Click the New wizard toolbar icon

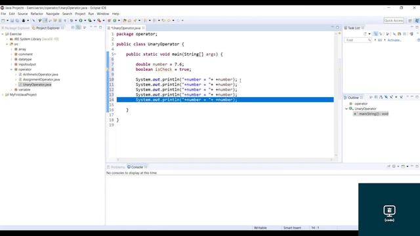(3, 20)
